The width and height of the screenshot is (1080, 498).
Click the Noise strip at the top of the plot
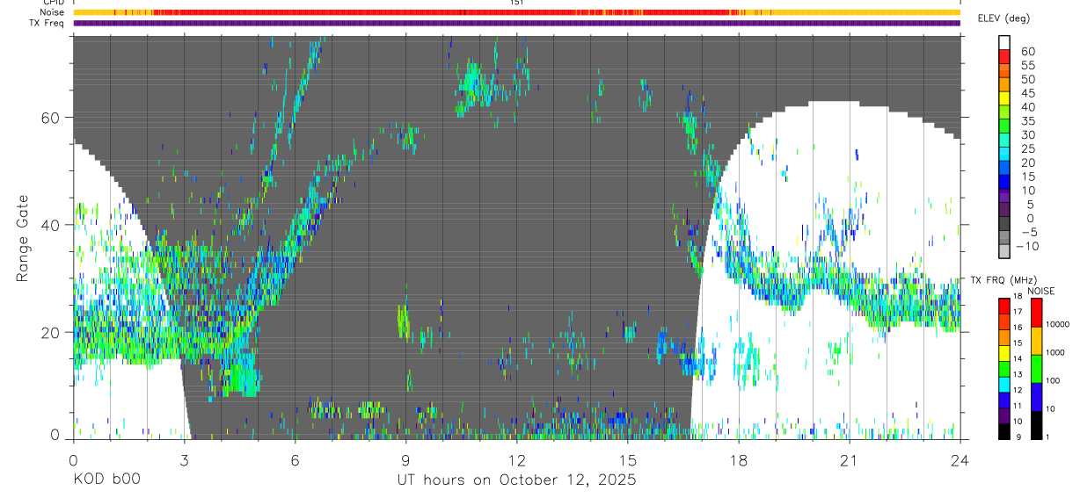516,12
